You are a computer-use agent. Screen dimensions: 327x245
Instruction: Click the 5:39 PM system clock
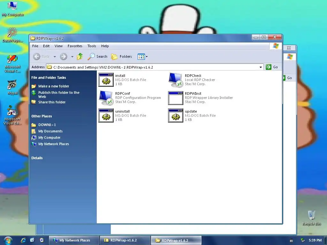tap(315, 240)
